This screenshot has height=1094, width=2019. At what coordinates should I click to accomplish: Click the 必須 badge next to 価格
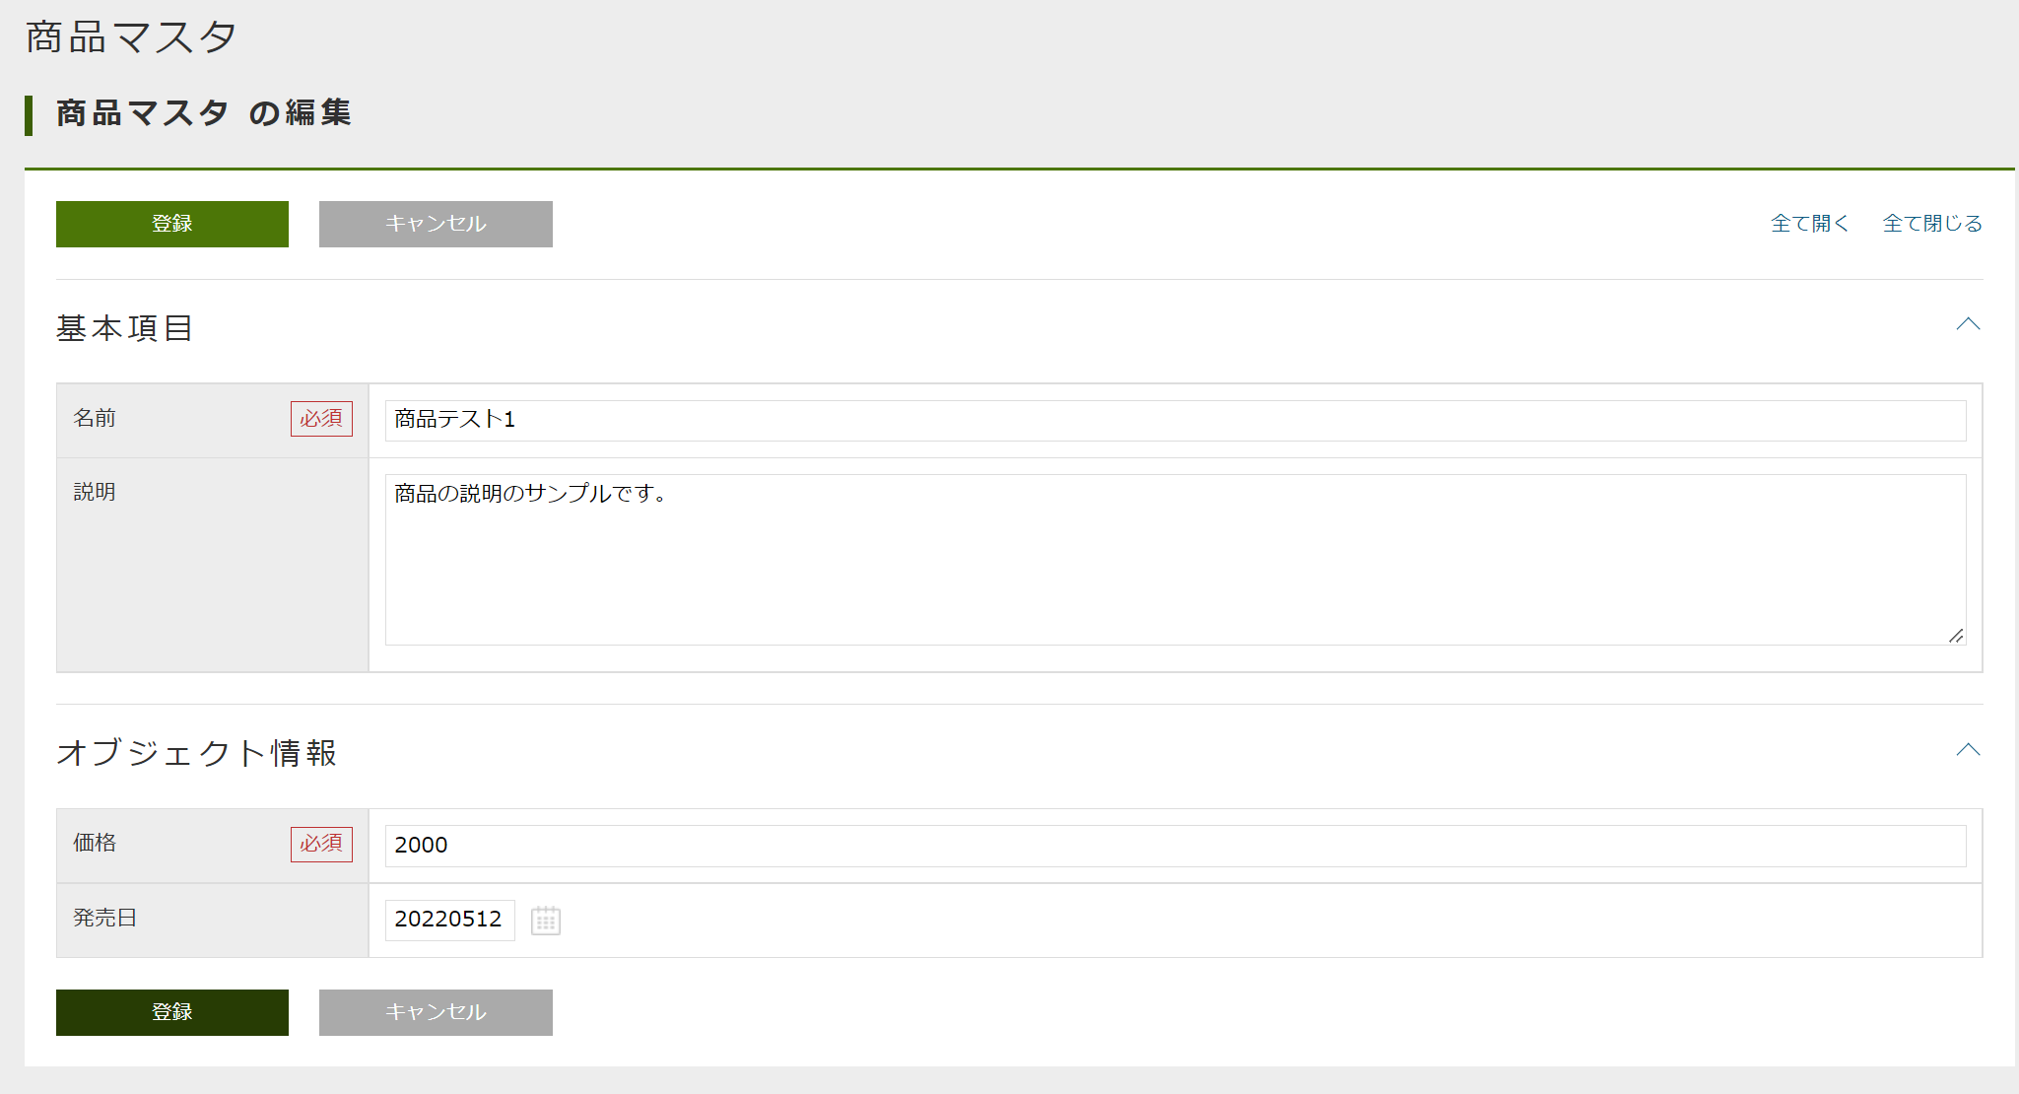tap(320, 845)
